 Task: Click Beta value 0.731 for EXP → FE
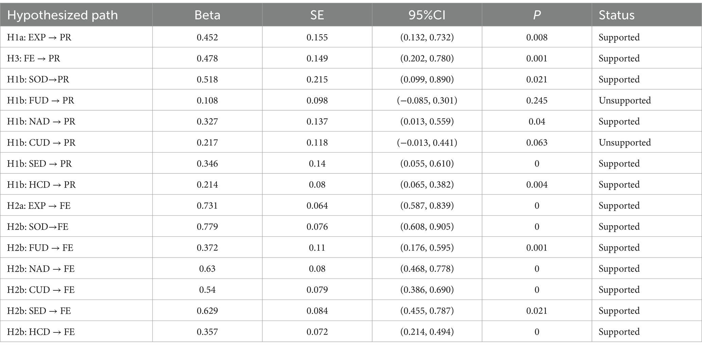(x=207, y=206)
